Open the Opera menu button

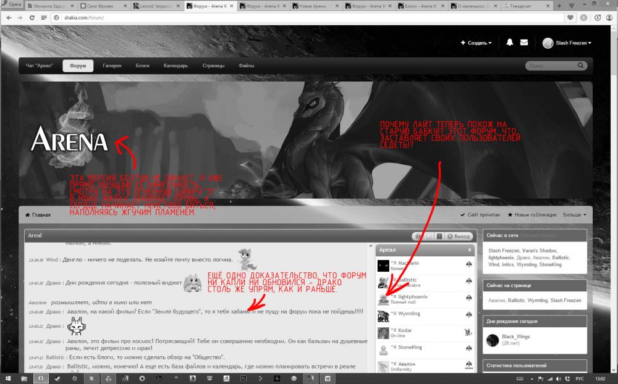coord(12,5)
